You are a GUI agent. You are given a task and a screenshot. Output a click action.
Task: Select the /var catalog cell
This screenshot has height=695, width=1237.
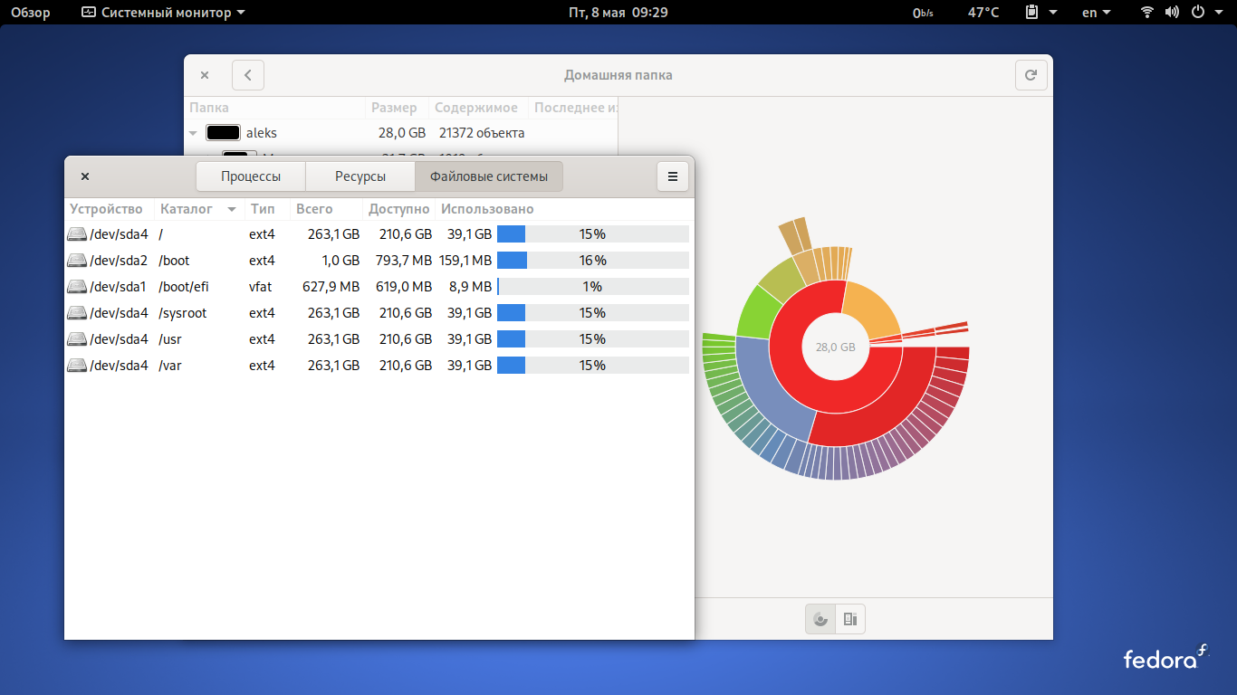[170, 366]
